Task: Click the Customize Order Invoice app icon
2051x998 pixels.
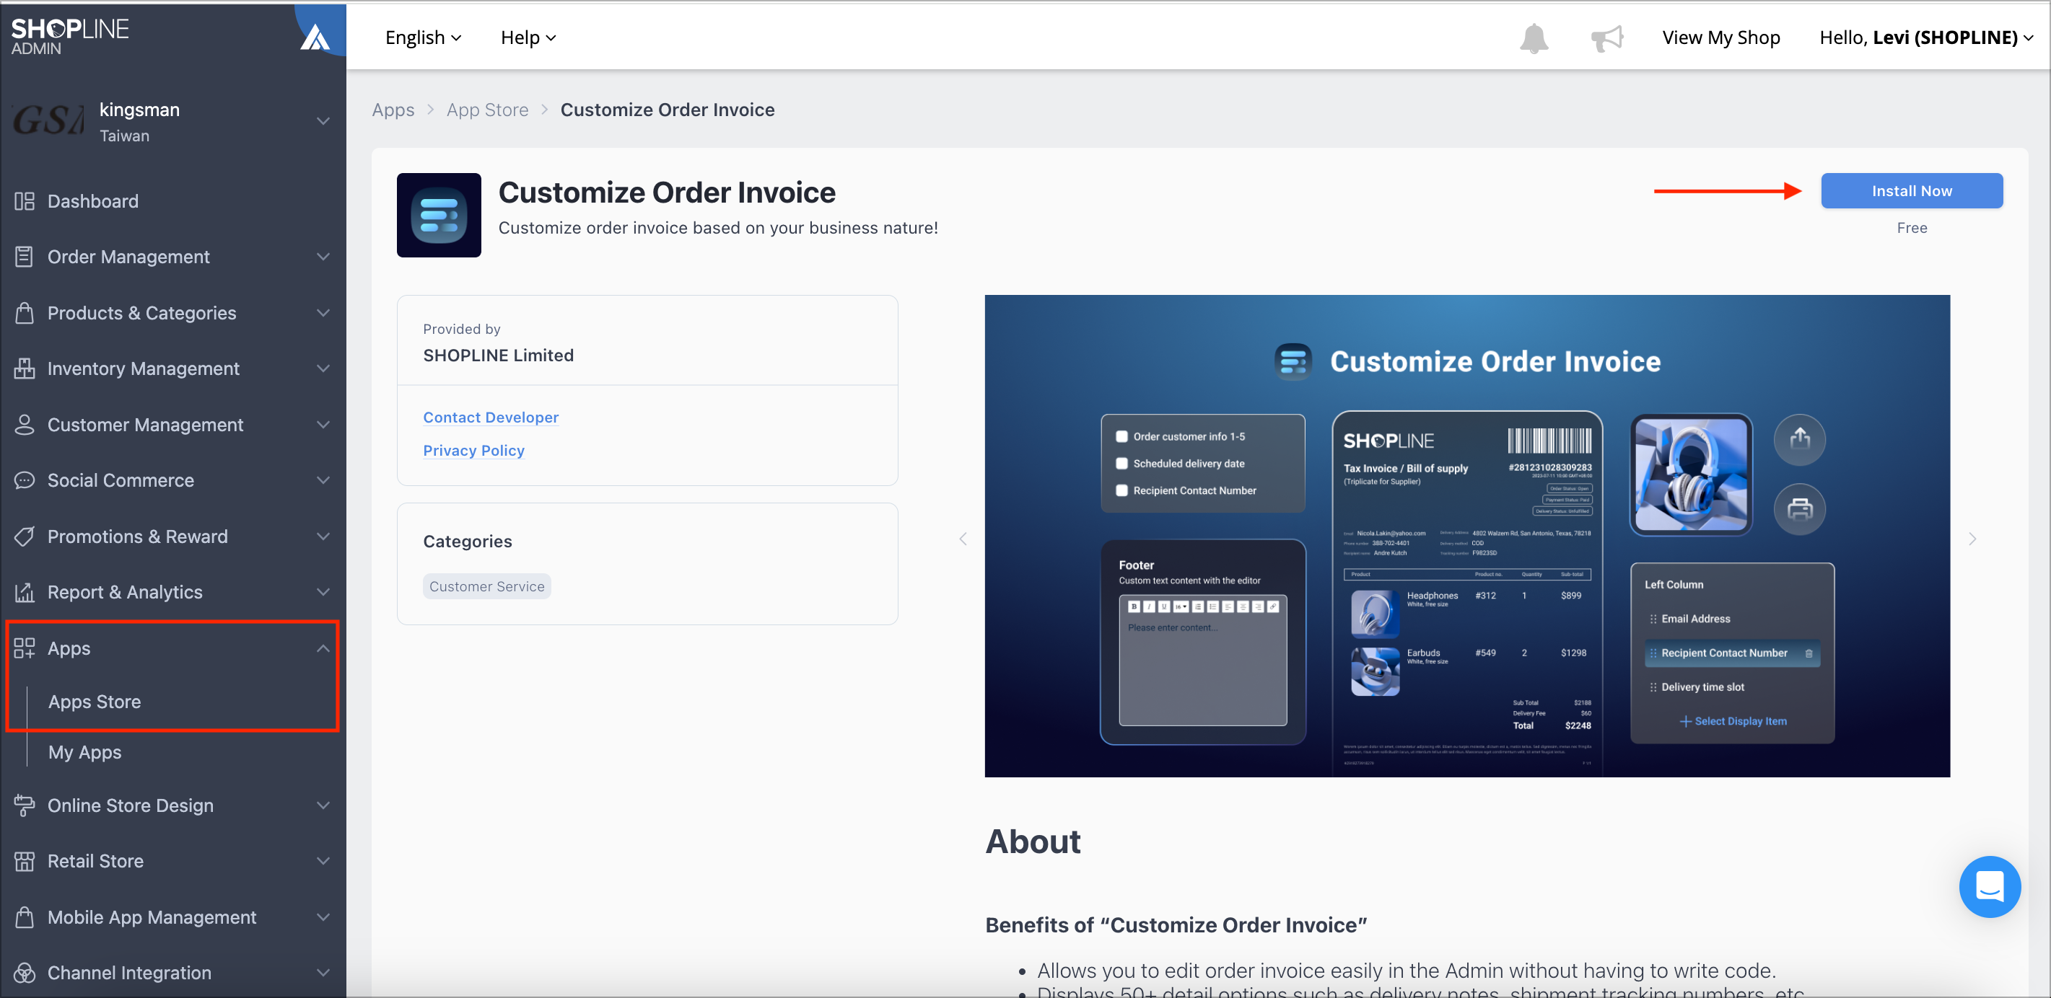Action: [439, 215]
